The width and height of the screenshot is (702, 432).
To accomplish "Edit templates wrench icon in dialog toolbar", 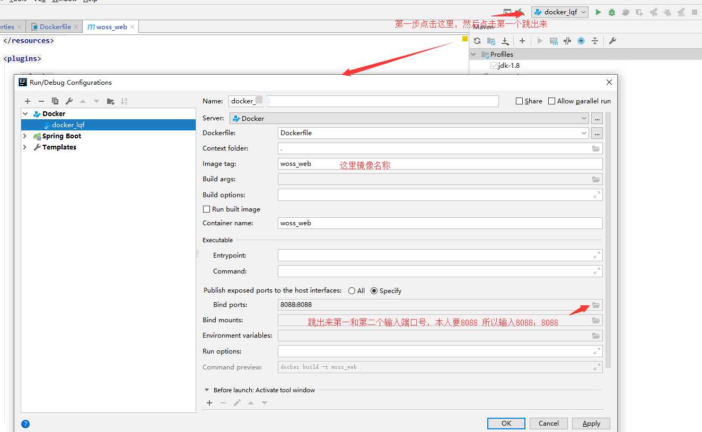I will [69, 101].
